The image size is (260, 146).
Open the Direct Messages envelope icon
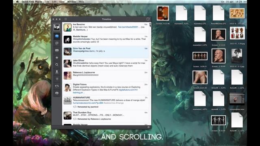click(x=57, y=50)
